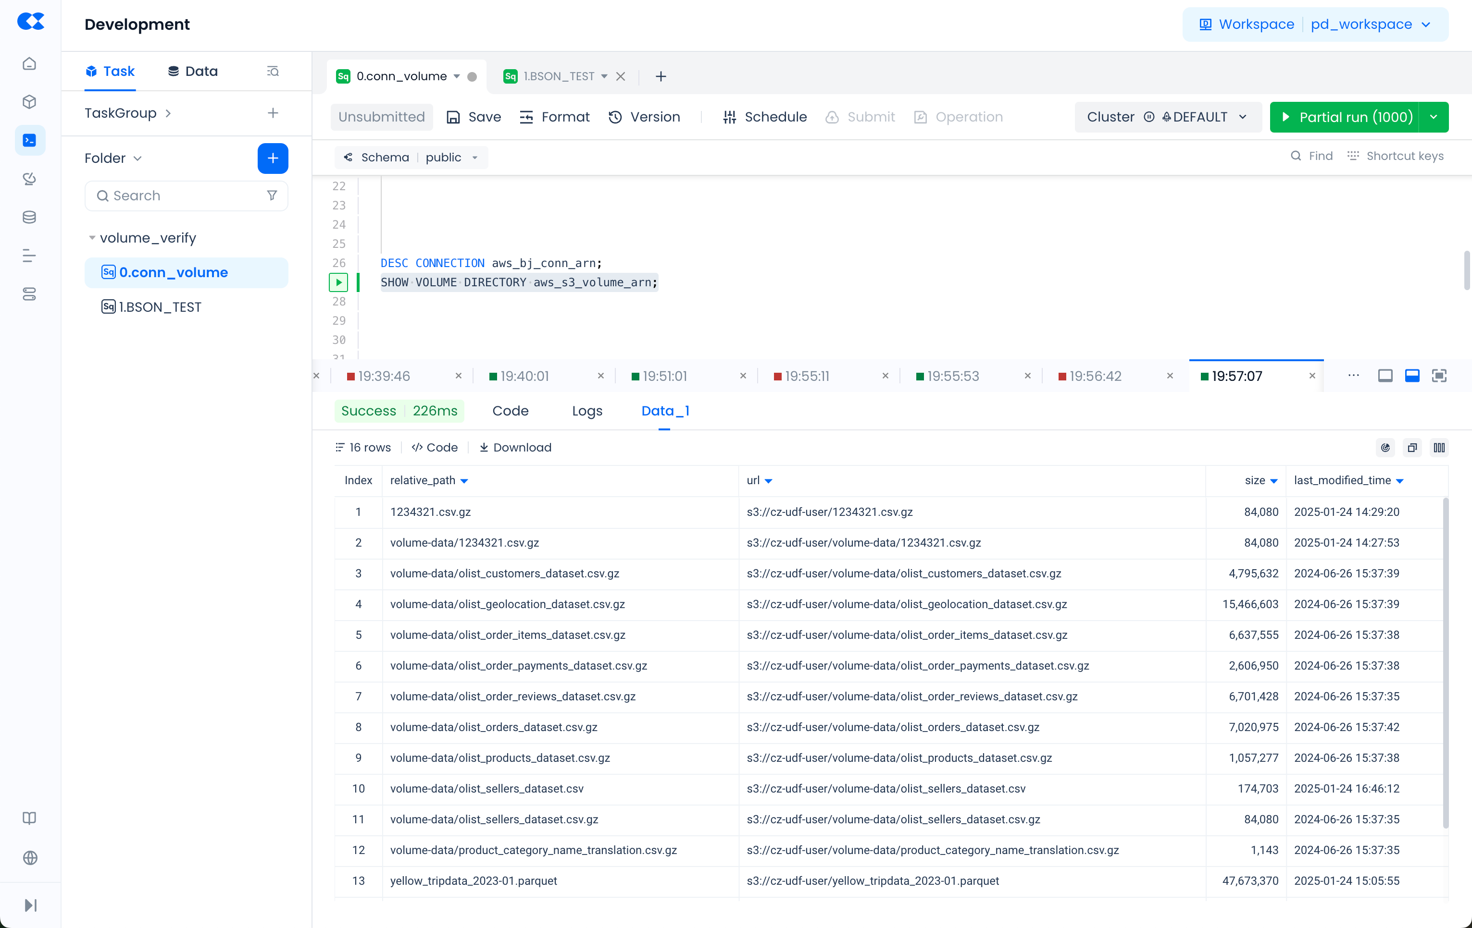Click the blue add-new-task plus button
Viewport: 1472px width, 928px height.
pos(273,158)
